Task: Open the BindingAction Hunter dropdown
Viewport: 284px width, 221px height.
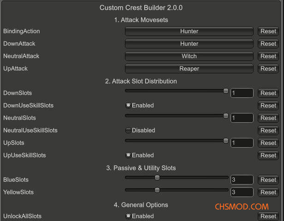Action: 189,31
